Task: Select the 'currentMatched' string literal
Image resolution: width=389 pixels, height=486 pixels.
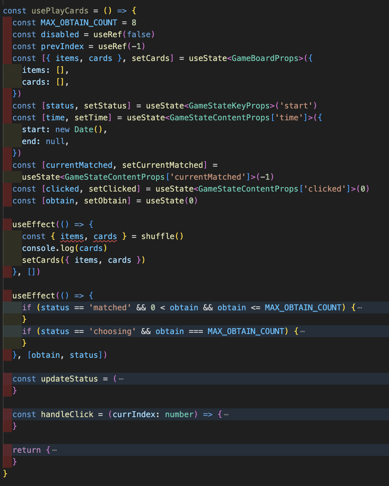Action: [208, 177]
